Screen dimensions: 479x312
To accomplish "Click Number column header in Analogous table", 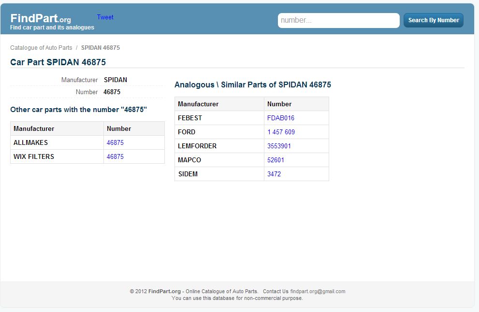I will tap(279, 104).
